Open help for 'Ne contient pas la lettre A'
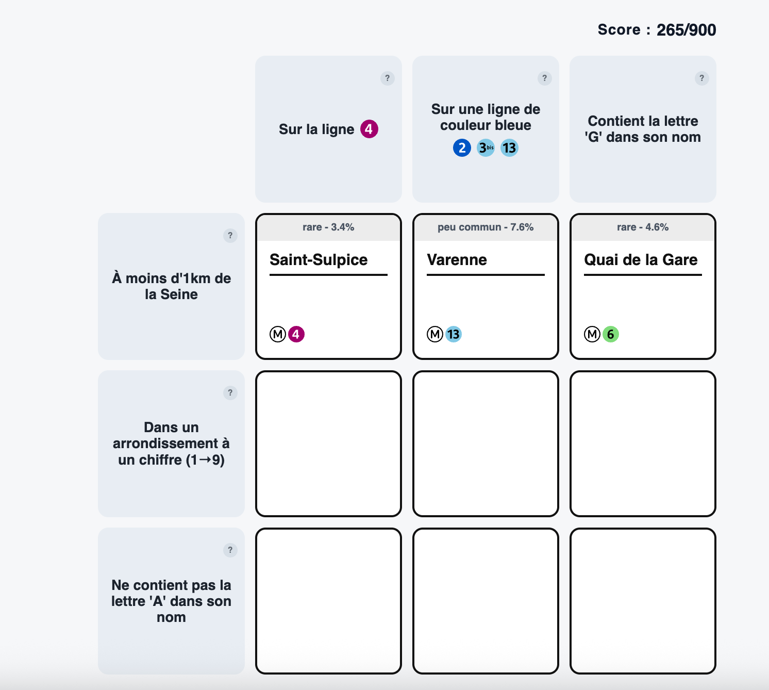769x690 pixels. click(230, 550)
